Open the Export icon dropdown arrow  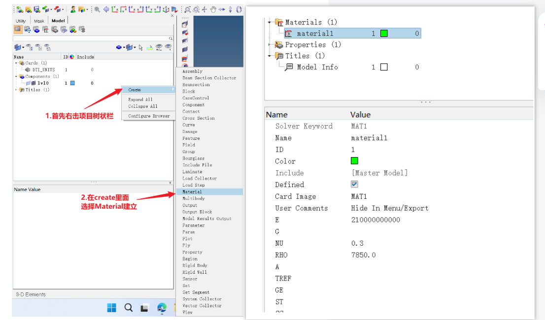(x=63, y=10)
